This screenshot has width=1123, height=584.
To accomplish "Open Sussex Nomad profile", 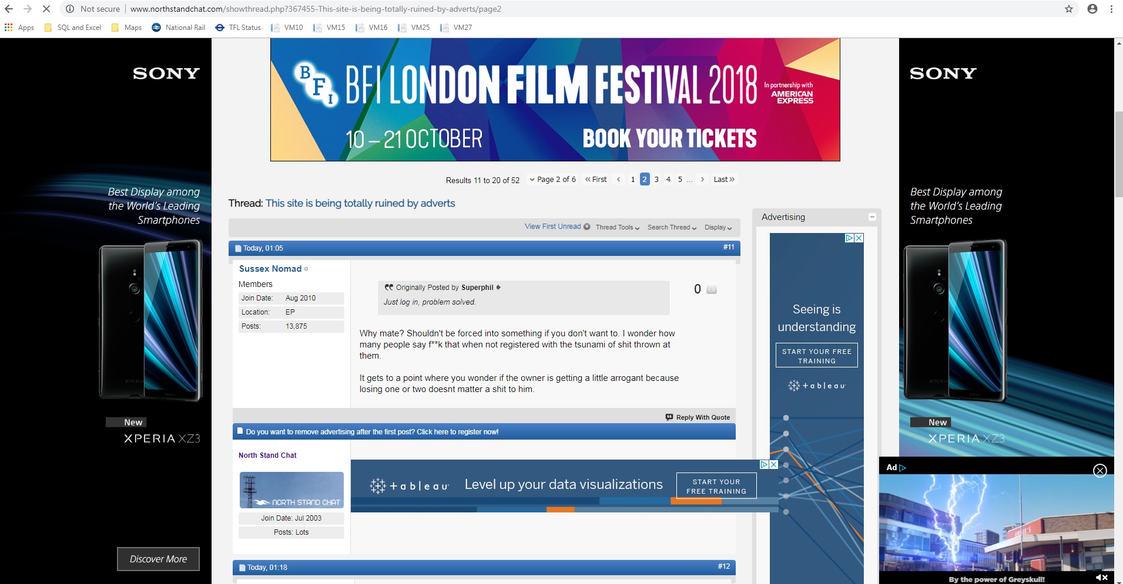I will (270, 269).
